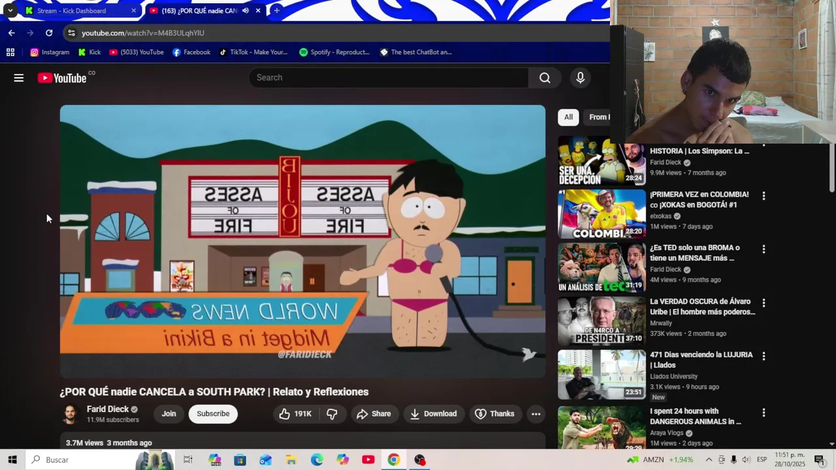Open Microsoft Edge from the taskbar
Viewport: 836px width, 470px height.
[317, 460]
